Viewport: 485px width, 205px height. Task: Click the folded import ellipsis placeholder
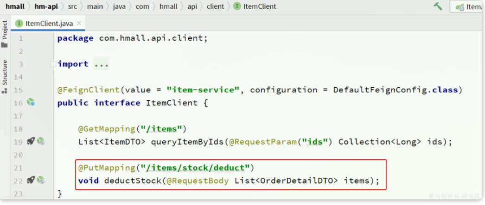pyautogui.click(x=102, y=64)
